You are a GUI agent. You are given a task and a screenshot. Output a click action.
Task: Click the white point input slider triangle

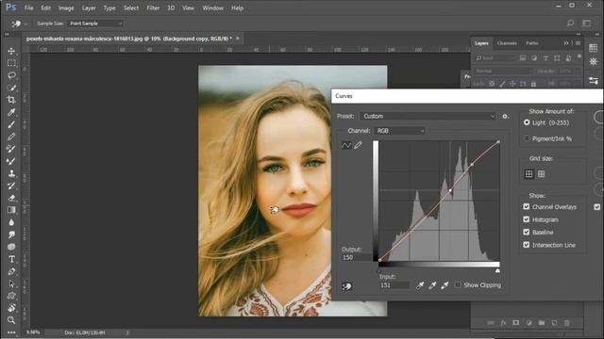[497, 270]
